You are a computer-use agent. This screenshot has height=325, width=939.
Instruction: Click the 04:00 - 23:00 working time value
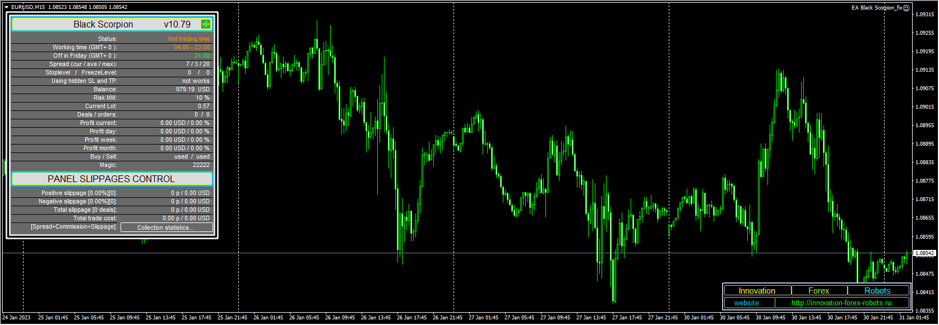(192, 48)
